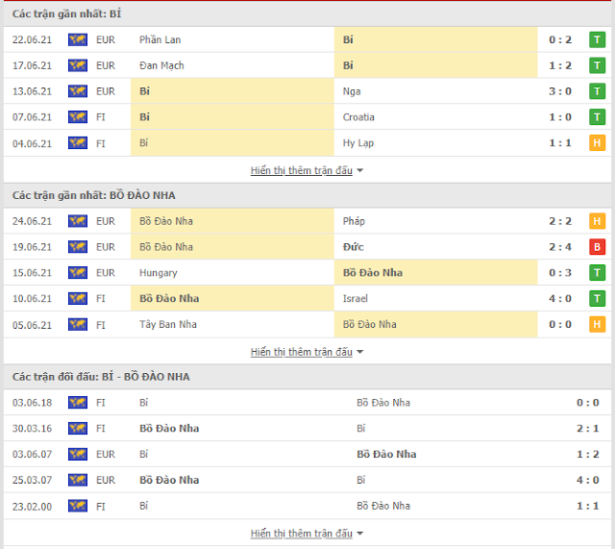
Task: Click the Các trận gần nhất: Bỉ header
Action: pyautogui.click(x=67, y=13)
